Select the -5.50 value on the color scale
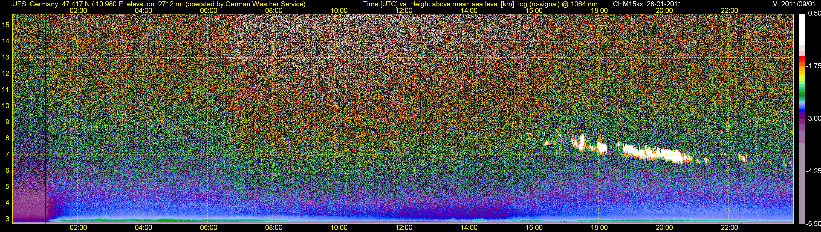Viewport: 821px width, 232px height. pos(813,224)
